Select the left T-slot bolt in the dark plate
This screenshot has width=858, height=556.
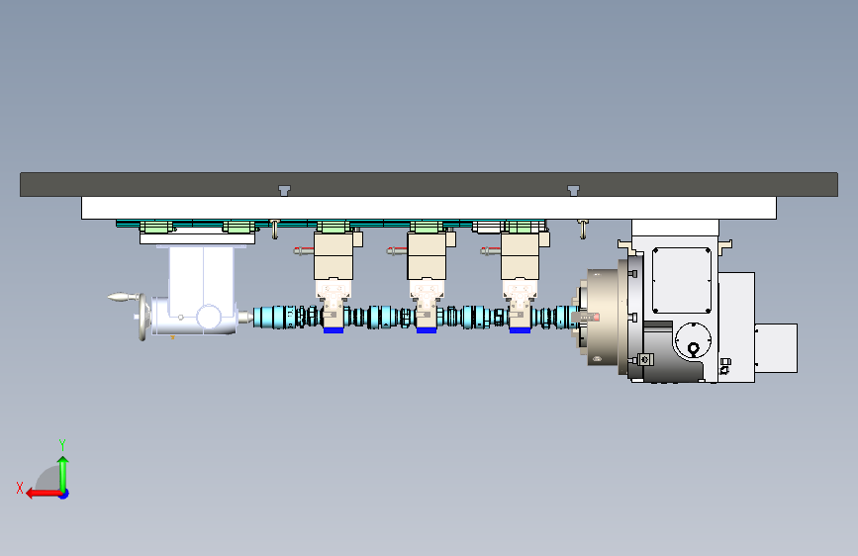[284, 190]
